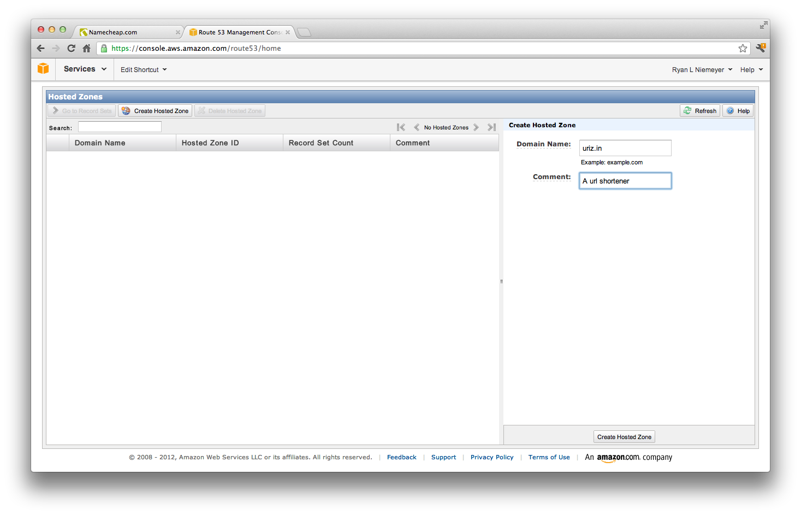Click the Domain Name text field

[x=625, y=148]
